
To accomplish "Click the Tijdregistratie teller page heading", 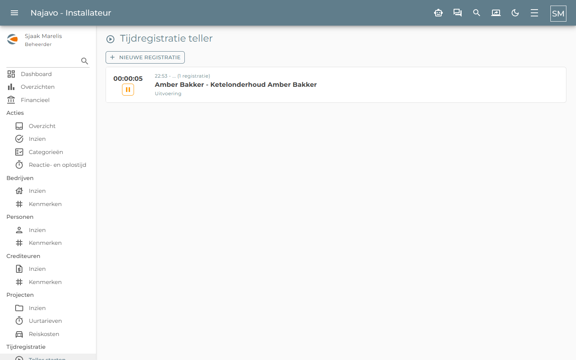I will pos(166,38).
